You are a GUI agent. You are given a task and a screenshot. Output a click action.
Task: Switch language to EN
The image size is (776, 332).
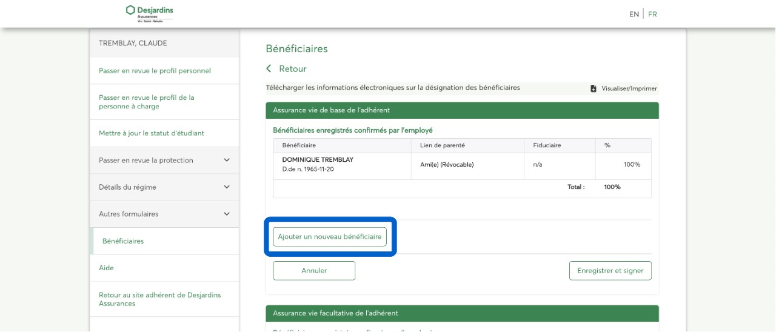(634, 15)
